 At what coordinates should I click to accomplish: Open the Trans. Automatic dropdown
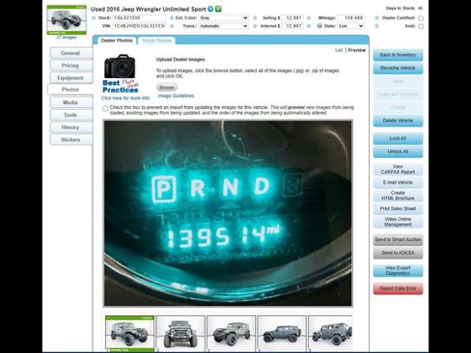click(x=223, y=26)
